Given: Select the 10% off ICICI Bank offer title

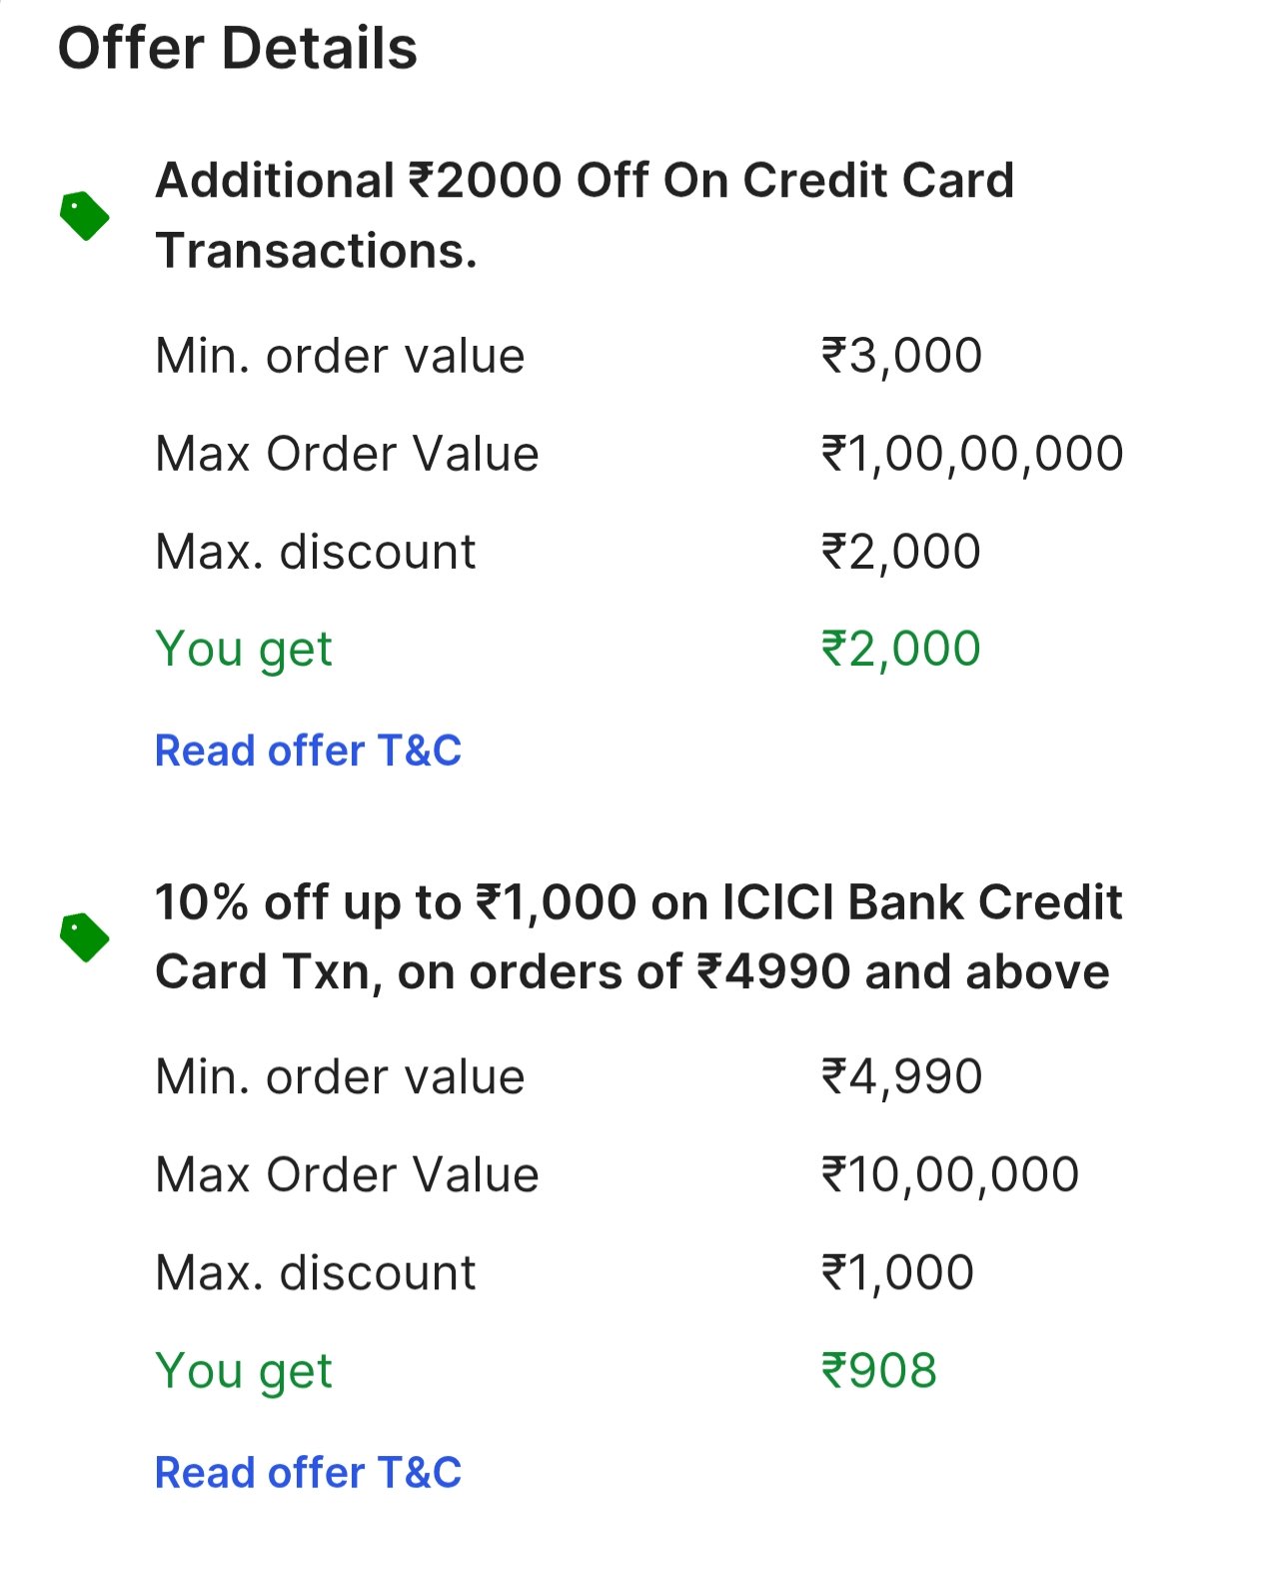Looking at the screenshot, I should (637, 936).
